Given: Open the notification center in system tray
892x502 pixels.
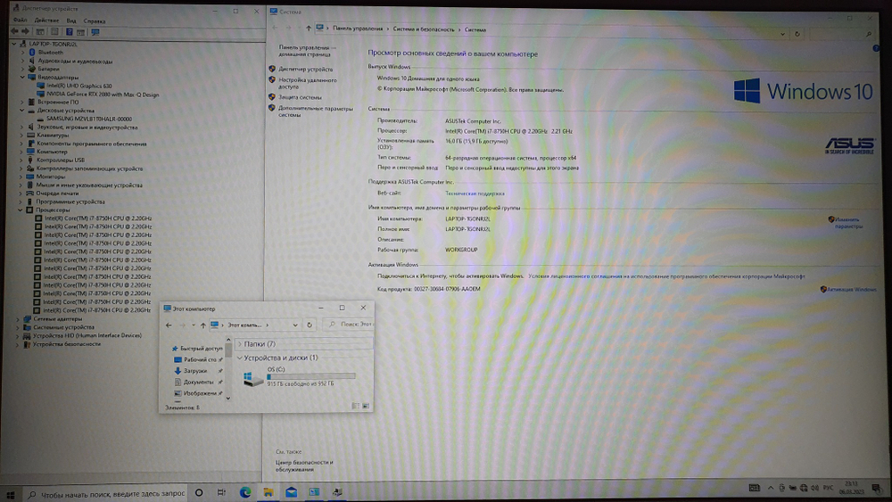Looking at the screenshot, I should pyautogui.click(x=876, y=489).
